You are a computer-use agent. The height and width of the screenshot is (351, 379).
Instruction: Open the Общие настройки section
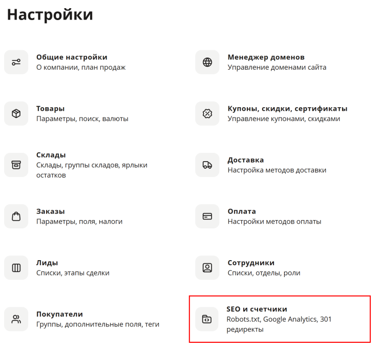click(x=72, y=57)
